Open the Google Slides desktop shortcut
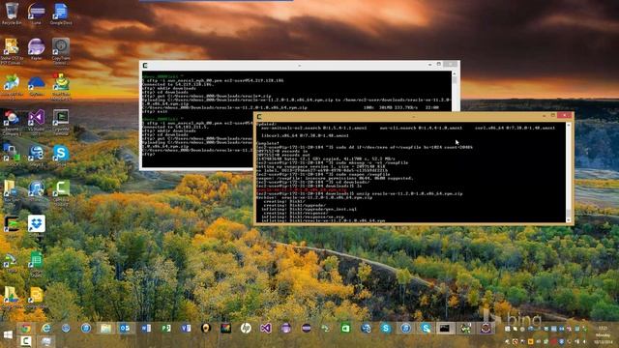The height and width of the screenshot is (348, 619). pos(37,297)
